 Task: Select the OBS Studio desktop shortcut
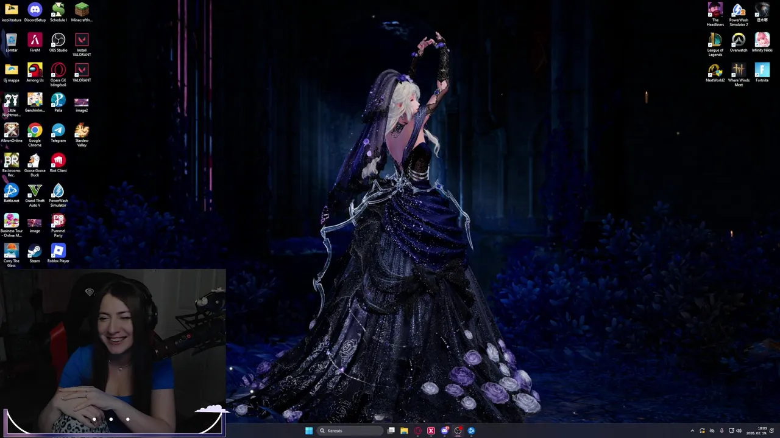tap(58, 43)
